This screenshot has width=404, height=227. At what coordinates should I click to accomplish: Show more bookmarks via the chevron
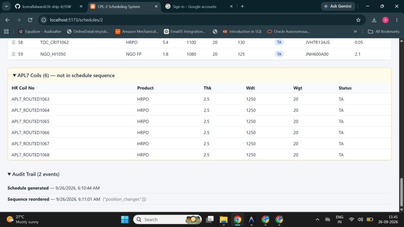coord(355,32)
